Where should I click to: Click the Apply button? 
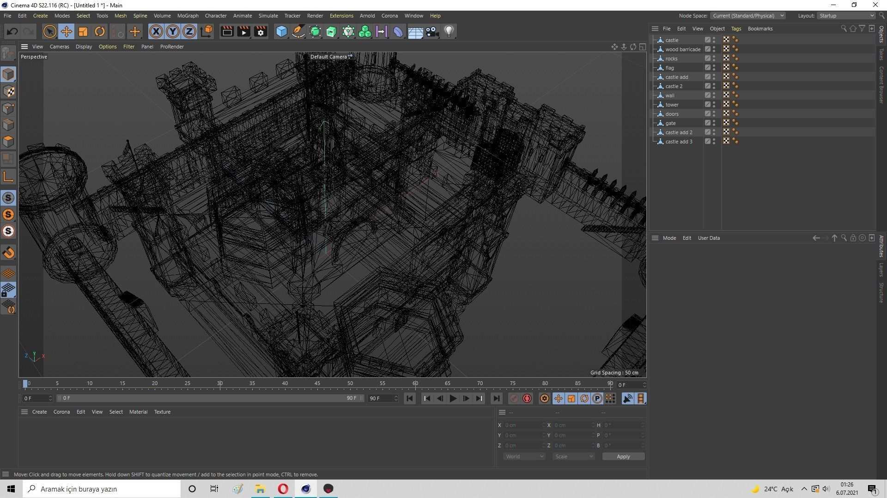[623, 456]
